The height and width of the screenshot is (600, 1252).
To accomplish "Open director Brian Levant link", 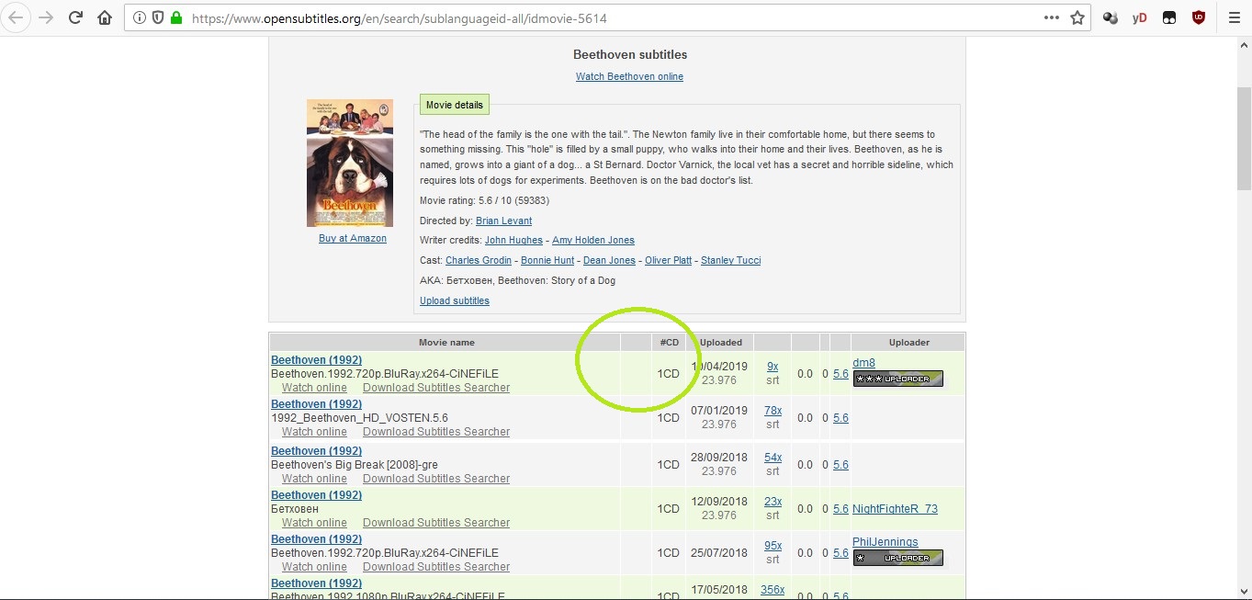I will click(x=503, y=221).
